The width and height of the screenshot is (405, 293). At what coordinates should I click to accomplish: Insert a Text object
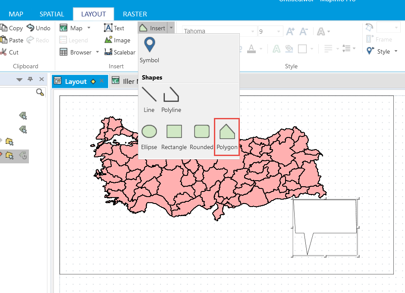[x=114, y=28]
